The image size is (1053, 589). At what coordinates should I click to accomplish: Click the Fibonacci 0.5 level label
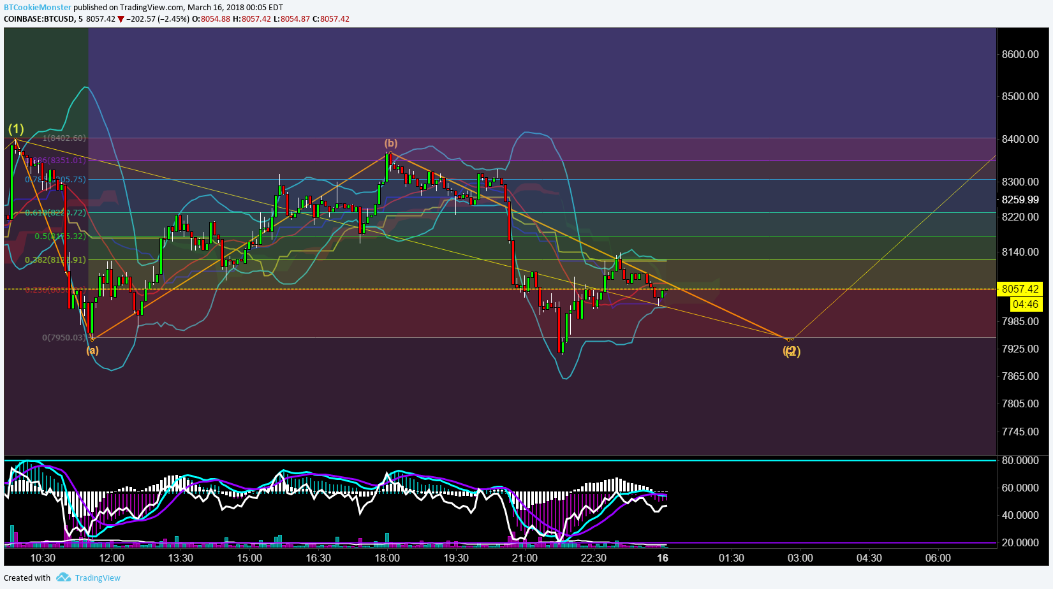click(60, 236)
